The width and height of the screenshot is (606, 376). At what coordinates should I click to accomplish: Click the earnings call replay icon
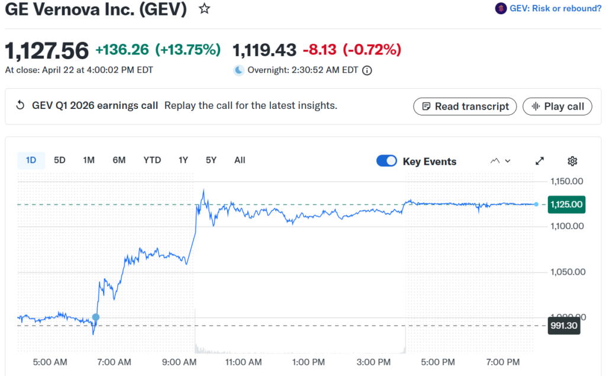click(x=20, y=106)
